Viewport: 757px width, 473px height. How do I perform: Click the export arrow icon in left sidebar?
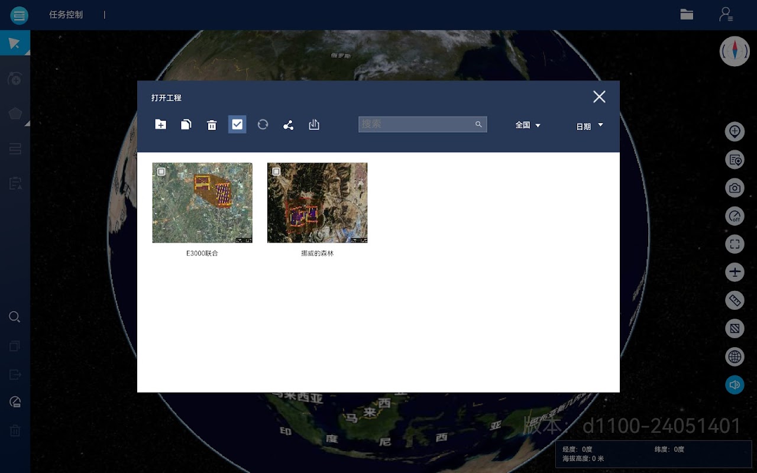[x=15, y=374]
